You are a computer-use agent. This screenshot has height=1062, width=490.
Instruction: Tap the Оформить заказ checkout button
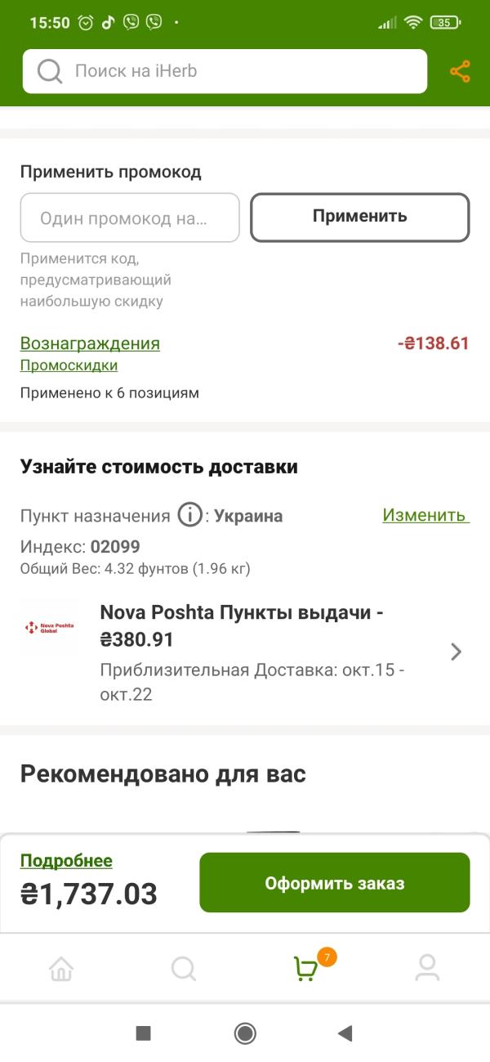[335, 883]
